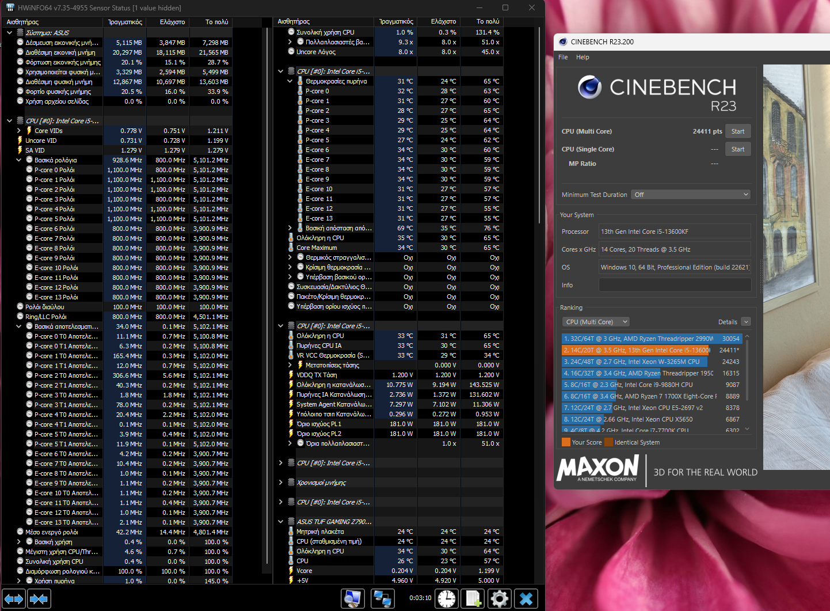This screenshot has height=611, width=830.
Task: Select ranking row Intel Xeon W-3265M CPU
Action: pos(652,362)
